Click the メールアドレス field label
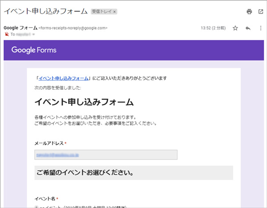This screenshot has width=267, height=208. 49,143
